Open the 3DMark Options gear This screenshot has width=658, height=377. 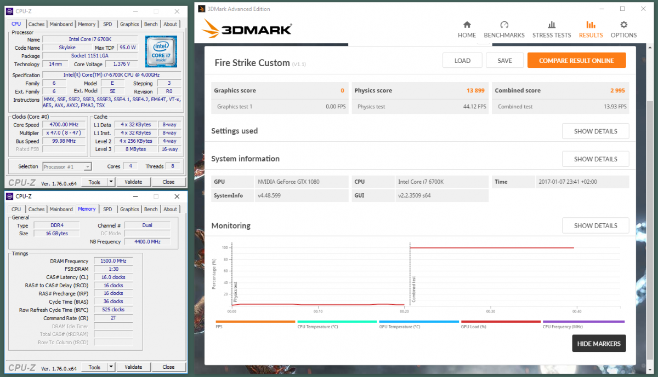coord(623,30)
